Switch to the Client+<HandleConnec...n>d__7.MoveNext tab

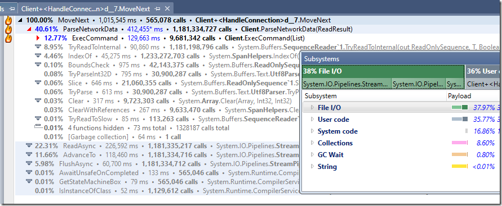86,8
